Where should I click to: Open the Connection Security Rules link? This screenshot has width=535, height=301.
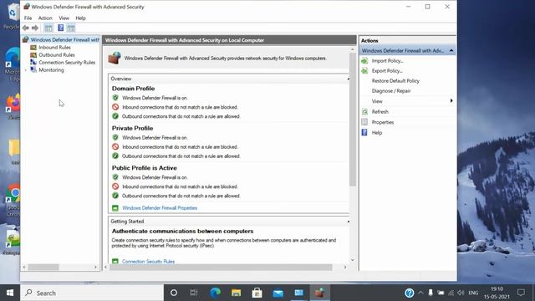(148, 262)
